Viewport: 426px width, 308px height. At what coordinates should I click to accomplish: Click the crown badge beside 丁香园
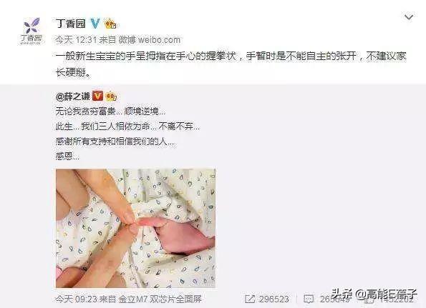110,24
